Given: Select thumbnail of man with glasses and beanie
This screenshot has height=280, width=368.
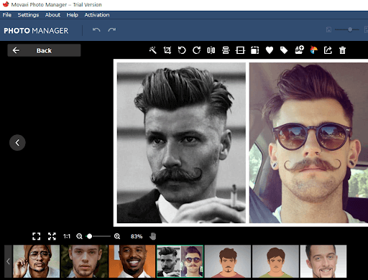Looking at the screenshot, I should point(36,261).
